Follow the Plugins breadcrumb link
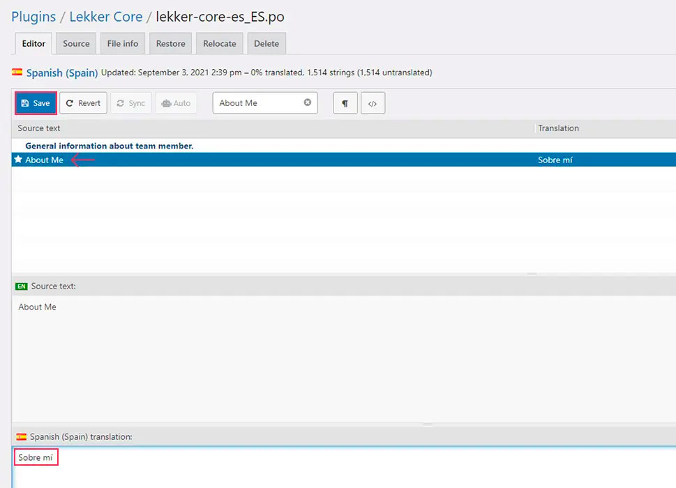This screenshot has width=676, height=488. (33, 17)
